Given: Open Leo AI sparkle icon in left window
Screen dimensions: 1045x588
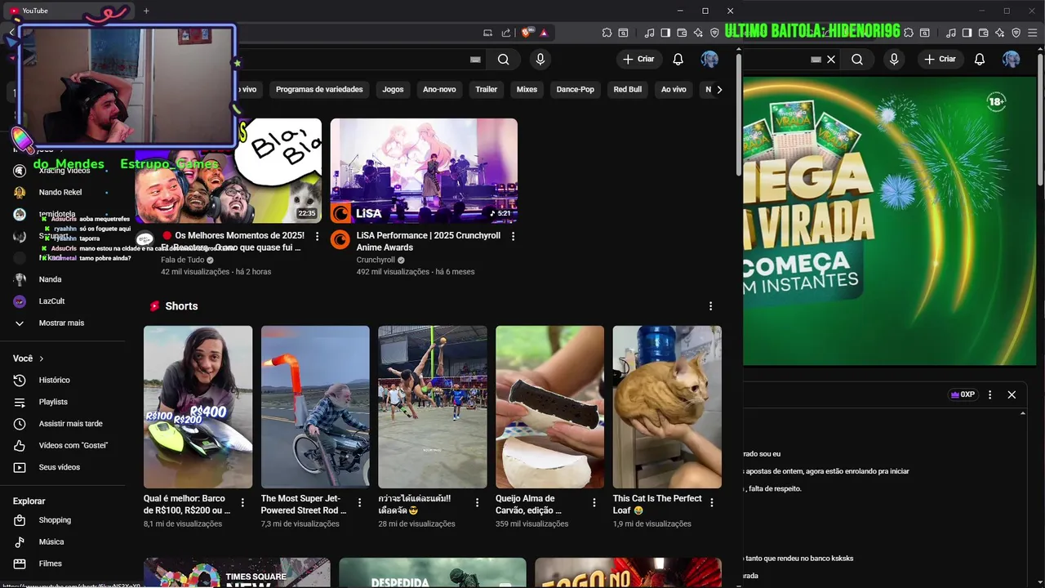Looking at the screenshot, I should 698,33.
